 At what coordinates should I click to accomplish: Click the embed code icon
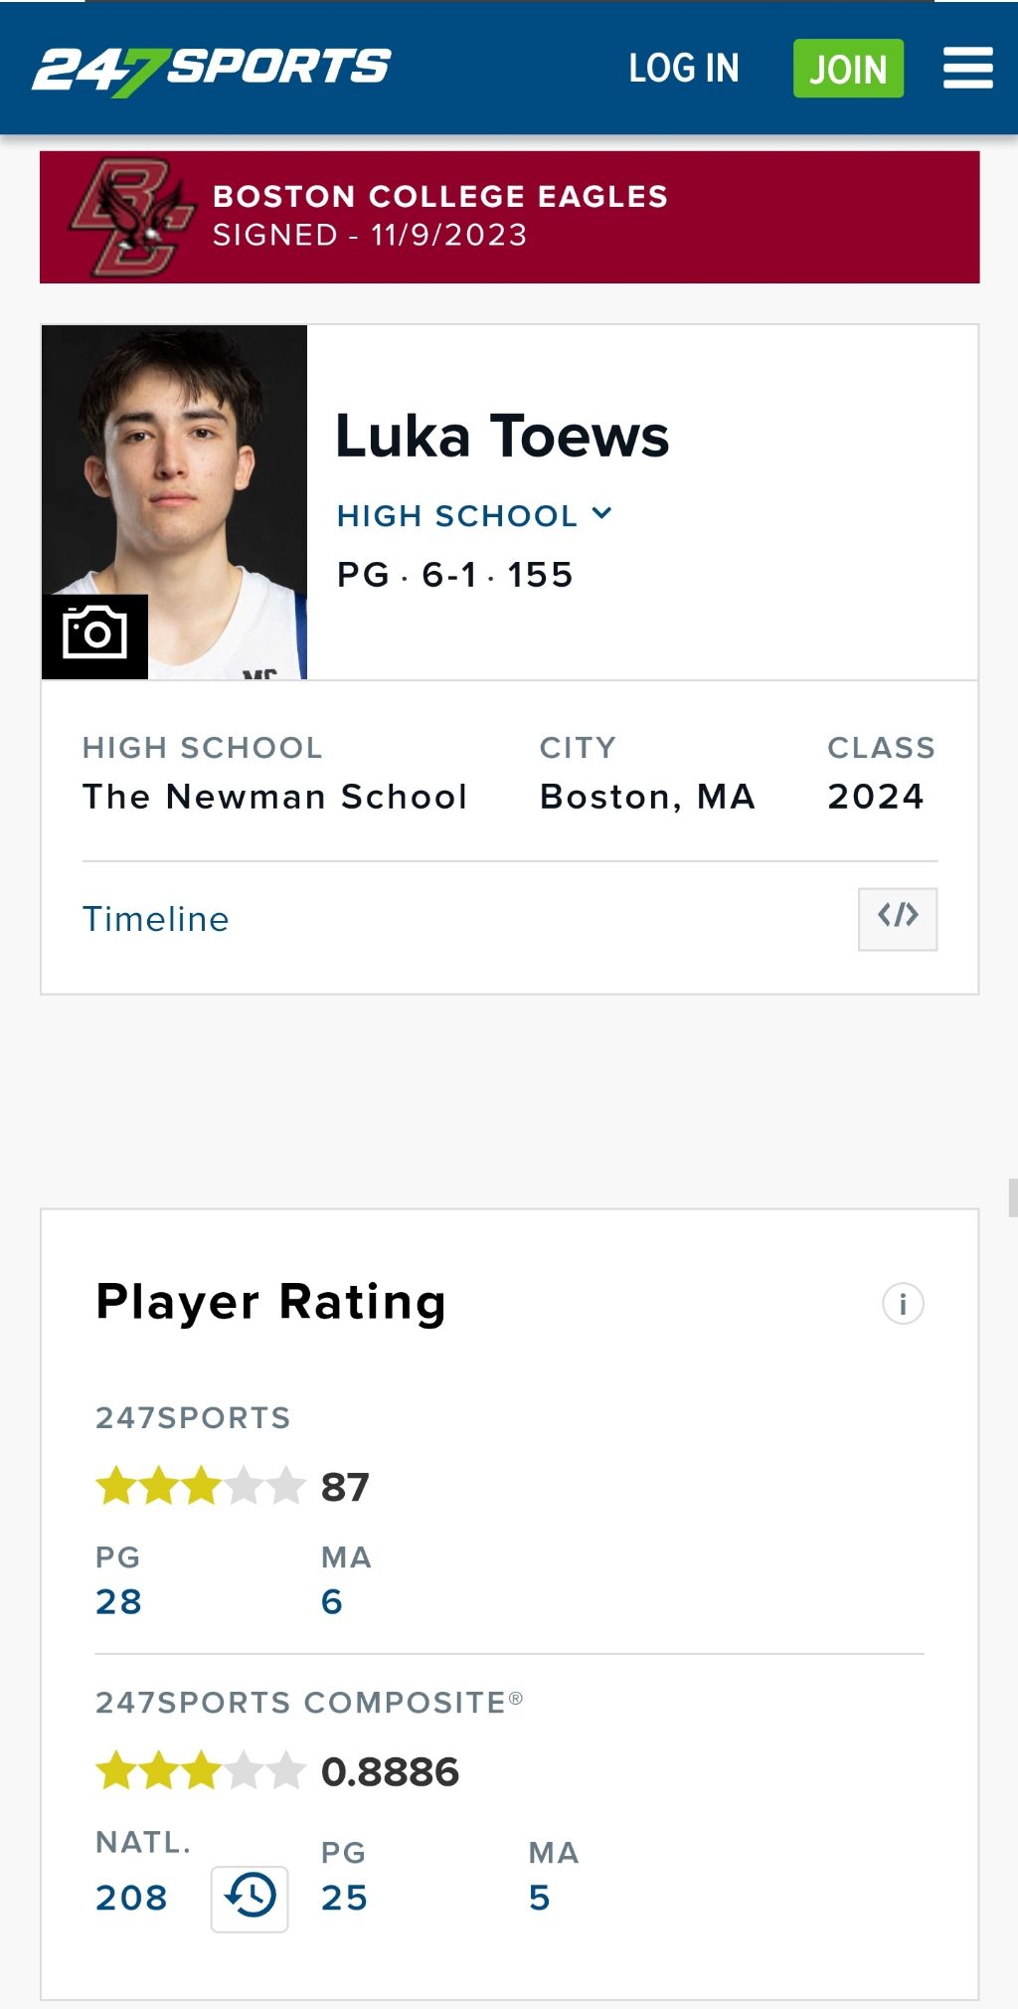(897, 918)
